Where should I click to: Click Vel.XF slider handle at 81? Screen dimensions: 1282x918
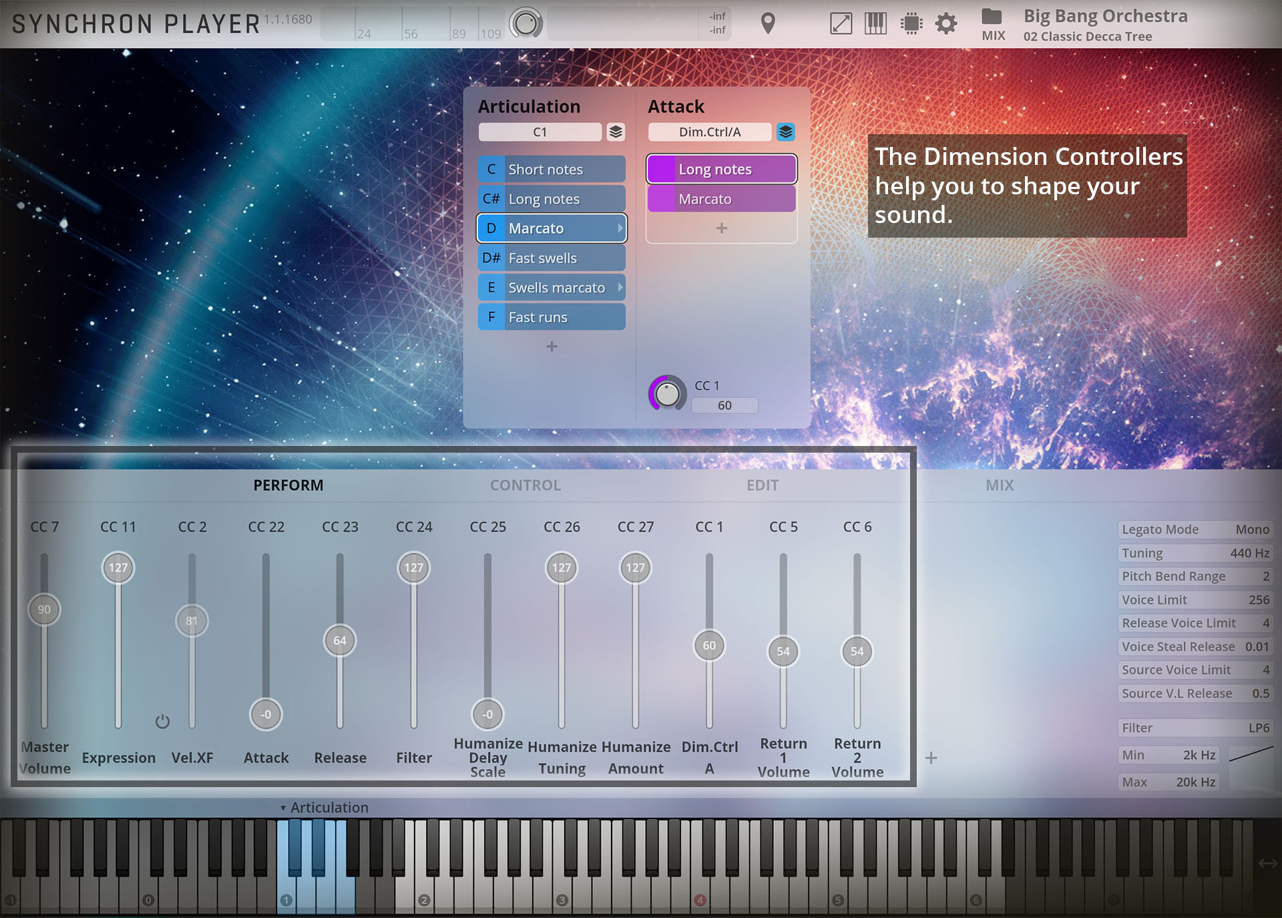192,621
